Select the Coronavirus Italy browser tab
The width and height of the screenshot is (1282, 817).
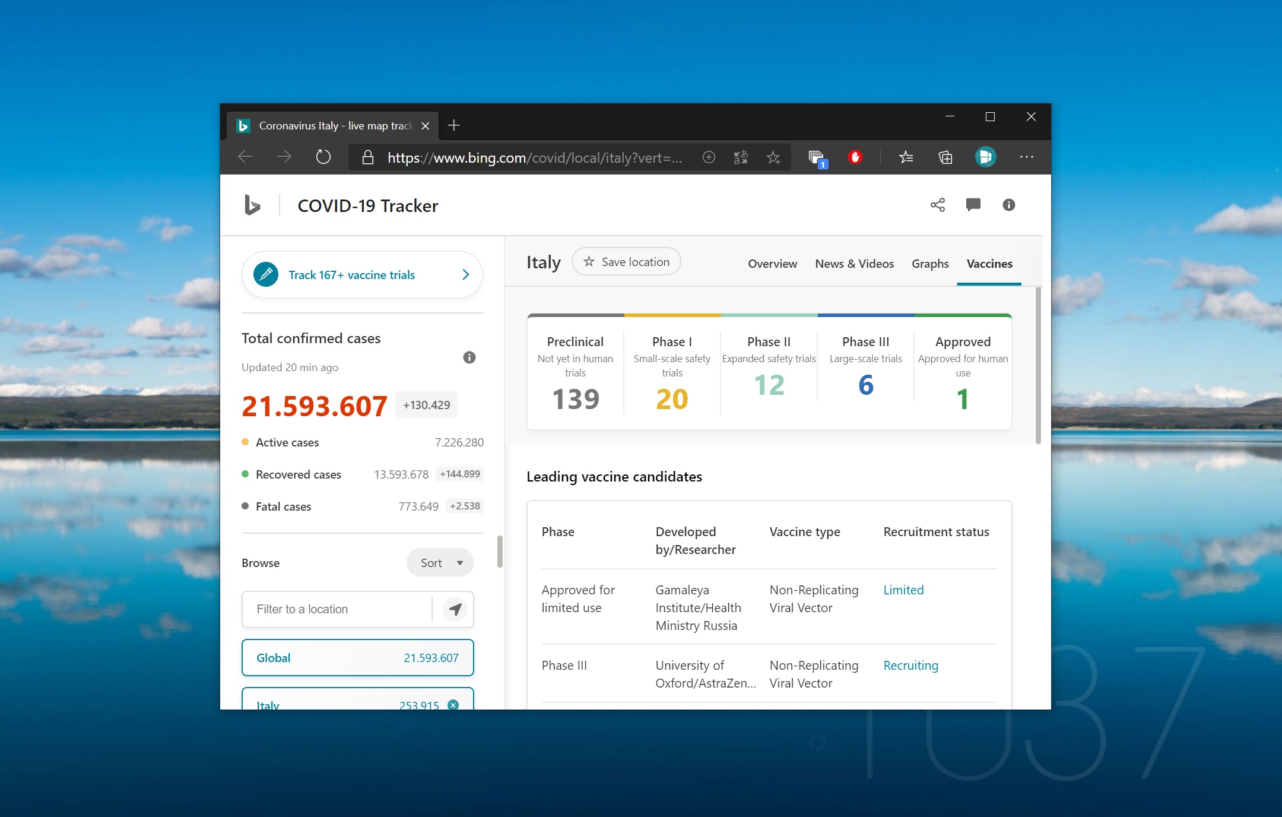332,126
